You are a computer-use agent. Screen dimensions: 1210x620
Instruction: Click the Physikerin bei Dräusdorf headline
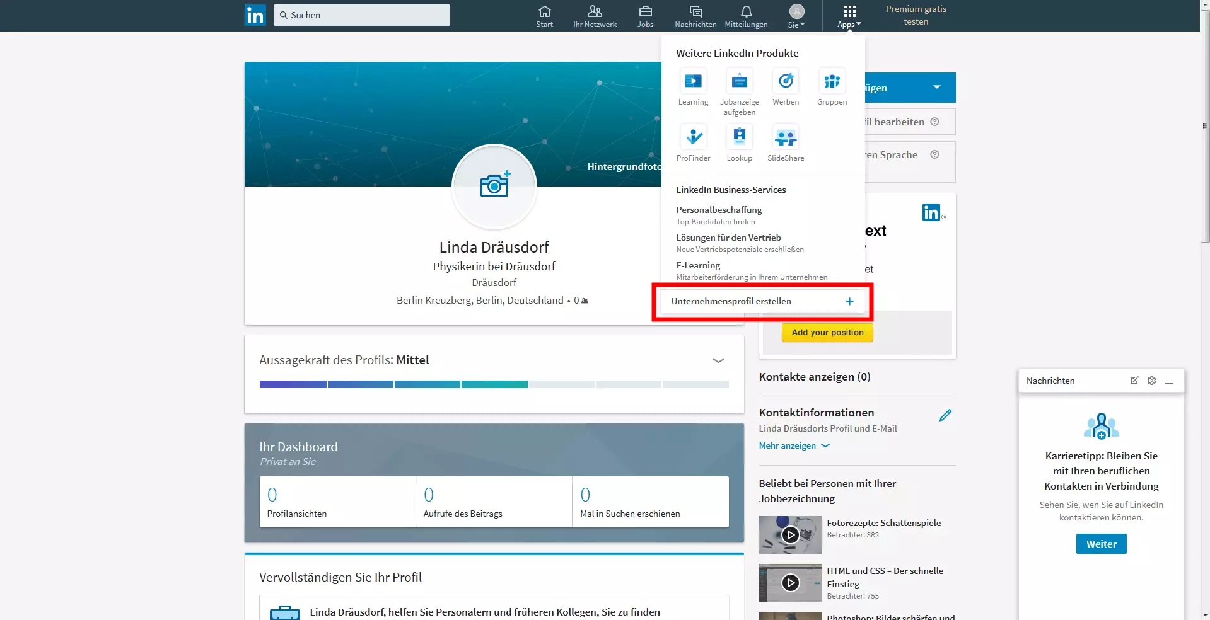point(494,267)
